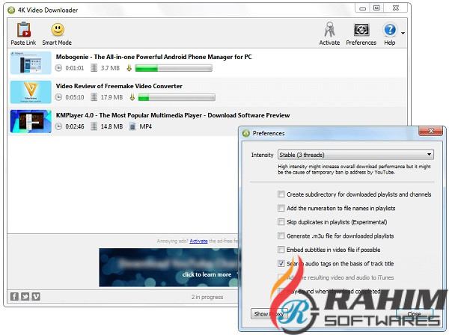Click the 4K Video Downloader title bar icon
The width and height of the screenshot is (449, 335).
click(x=11, y=10)
